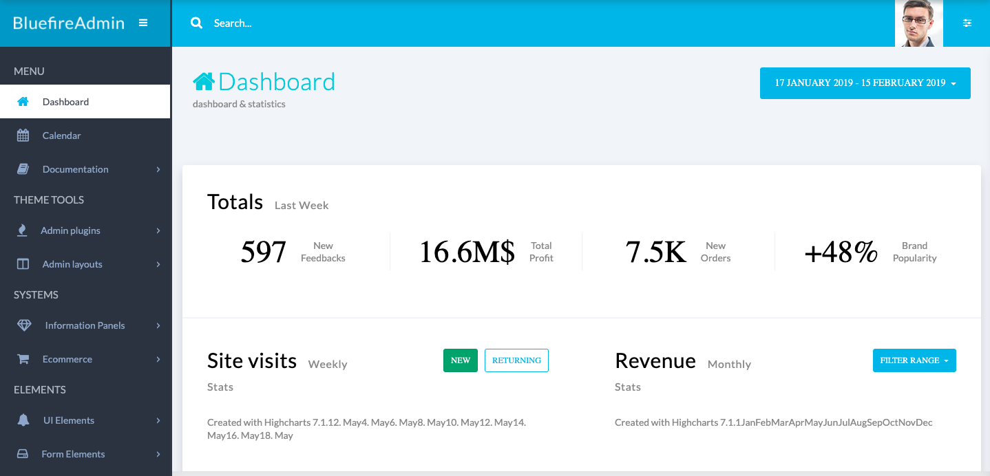Viewport: 990px width, 476px height.
Task: Expand the Form Elements submenu chevron
Action: 158,454
